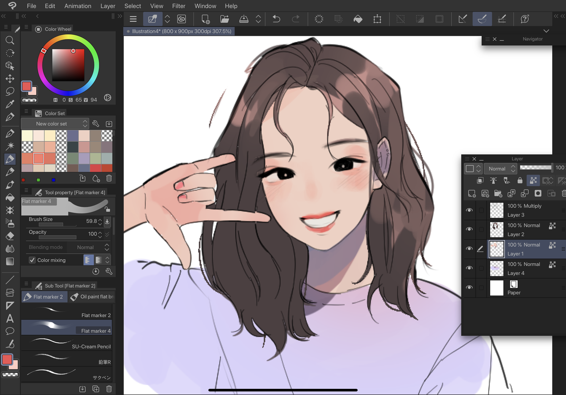This screenshot has height=395, width=566.
Task: Click Brush Size stepper arrows
Action: coord(100,221)
